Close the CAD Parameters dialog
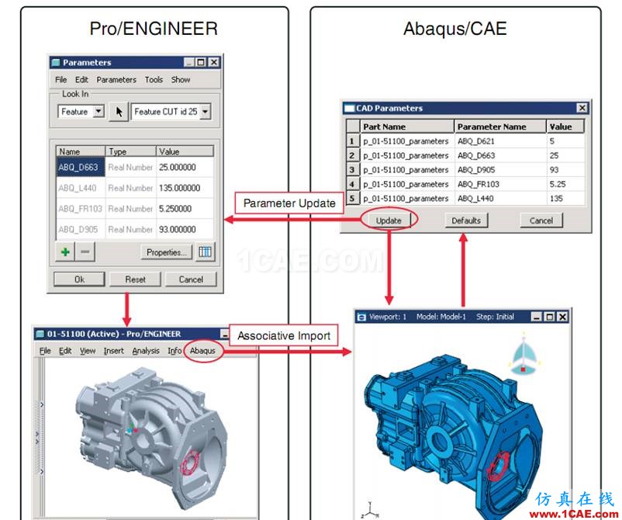 pyautogui.click(x=582, y=108)
